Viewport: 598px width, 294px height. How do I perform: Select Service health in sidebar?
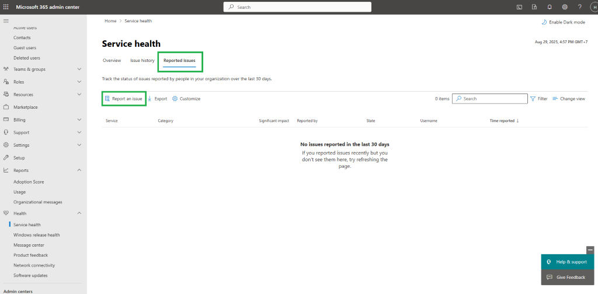pos(27,224)
